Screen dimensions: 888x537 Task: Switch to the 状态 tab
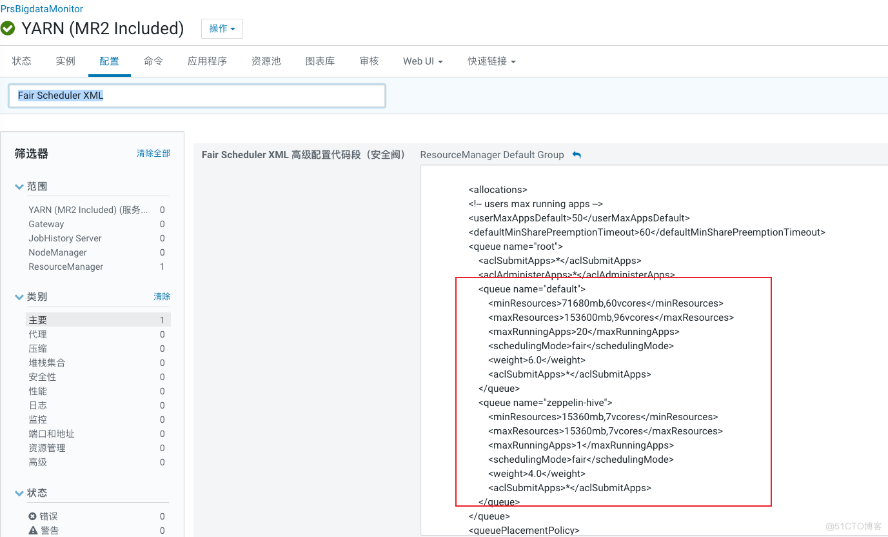pos(21,61)
